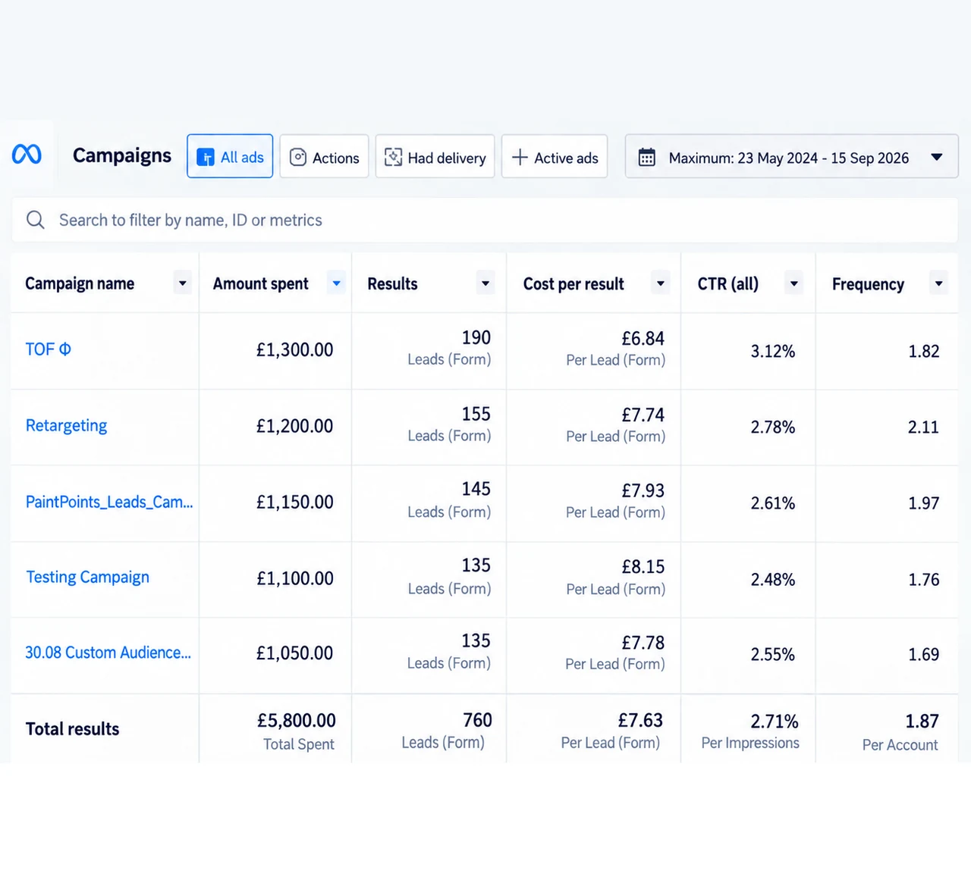The height and width of the screenshot is (883, 971).
Task: Click the Campaigns page heading
Action: [x=122, y=155]
